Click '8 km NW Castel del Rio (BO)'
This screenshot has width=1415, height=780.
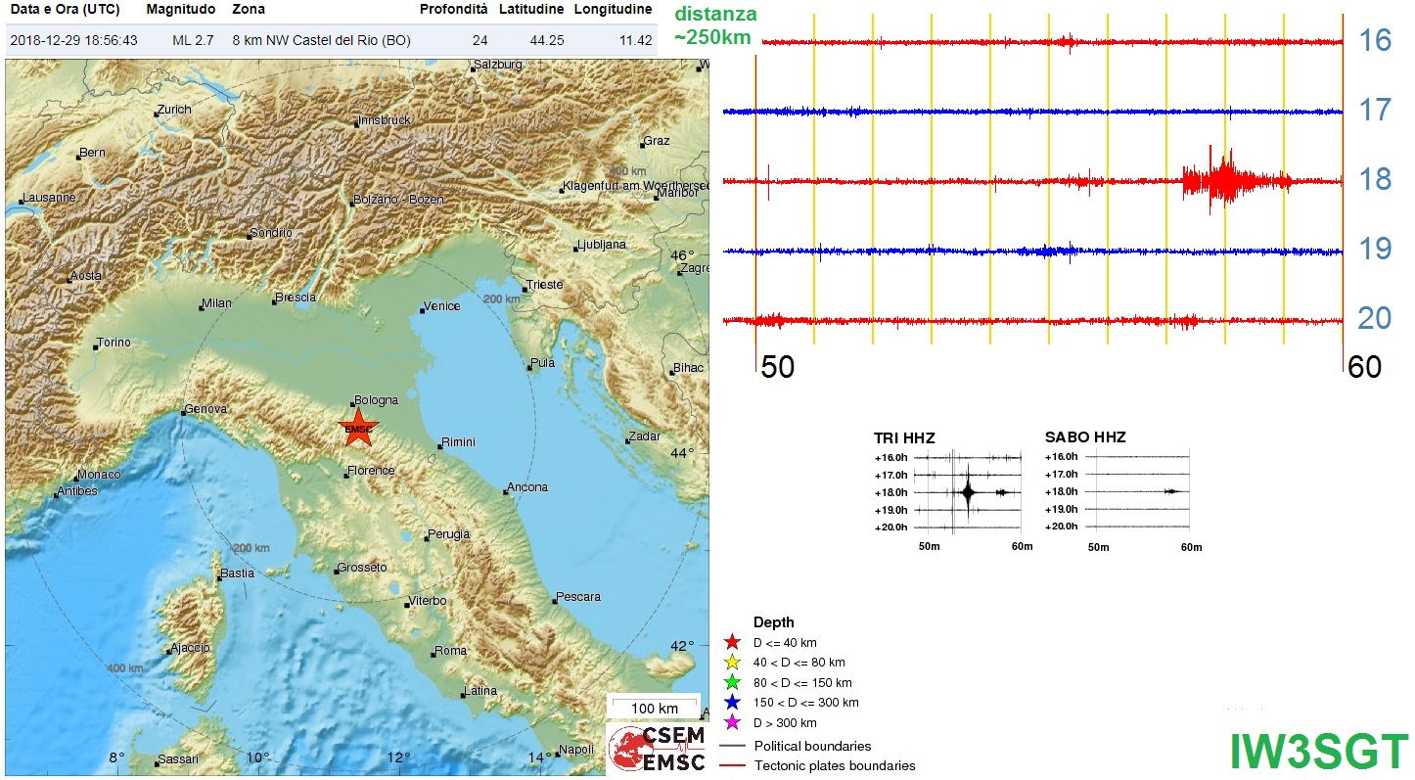pyautogui.click(x=321, y=40)
